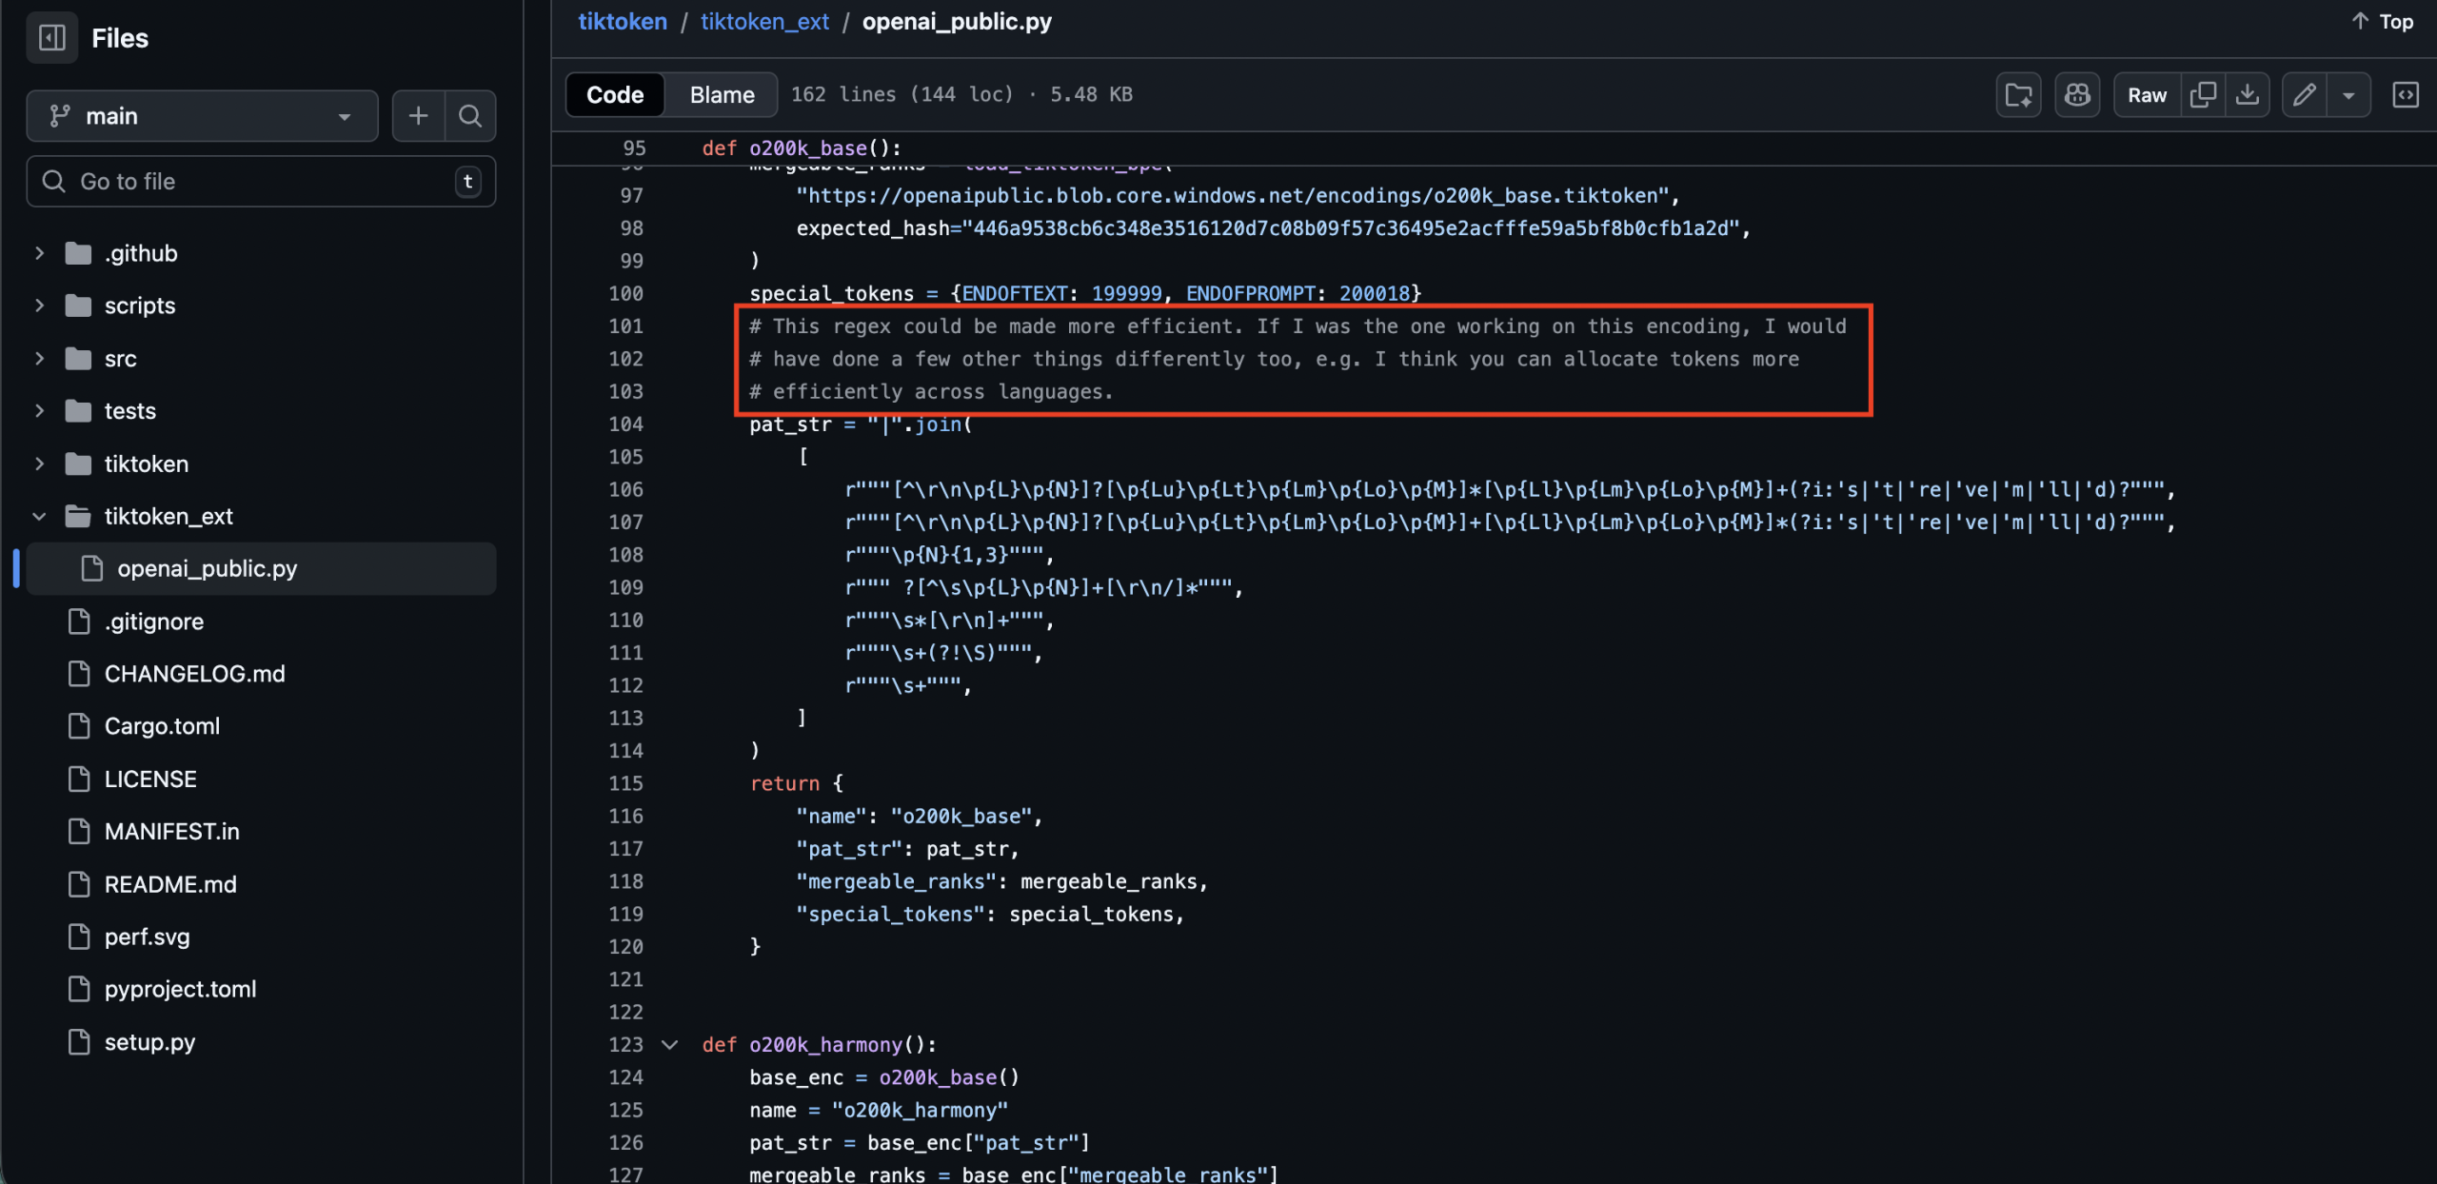Download the raw file icon
2437x1184 pixels.
2248,95
